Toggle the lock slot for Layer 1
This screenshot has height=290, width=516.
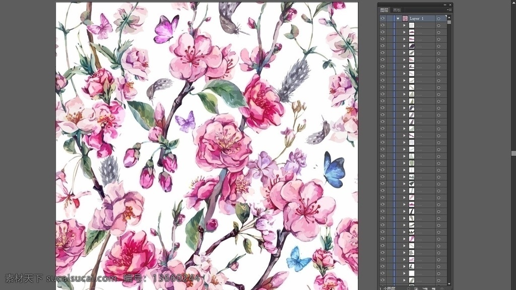[x=390, y=19]
